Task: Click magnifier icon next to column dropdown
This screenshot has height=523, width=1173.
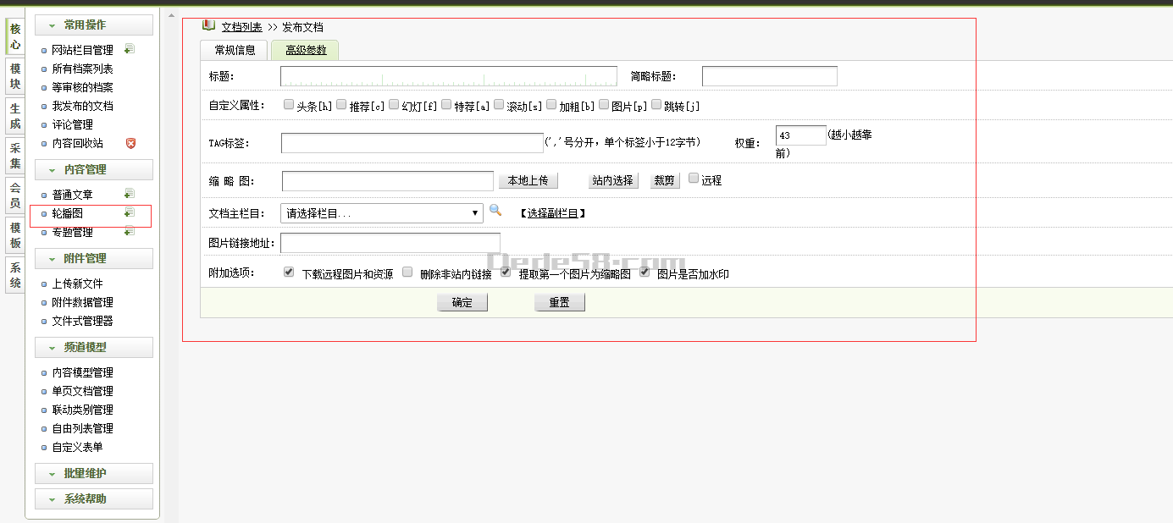Action: pyautogui.click(x=495, y=212)
